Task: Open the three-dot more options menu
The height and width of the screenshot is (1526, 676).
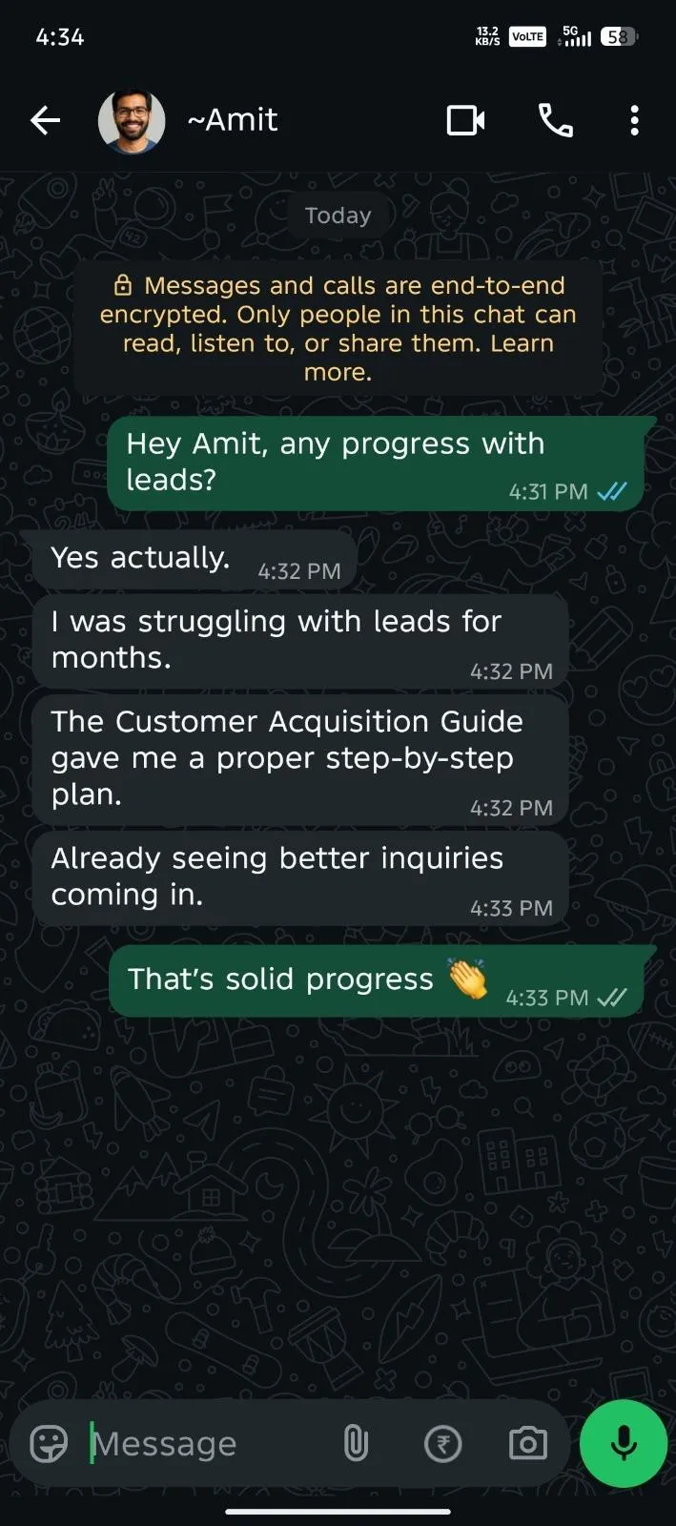Action: [x=635, y=120]
